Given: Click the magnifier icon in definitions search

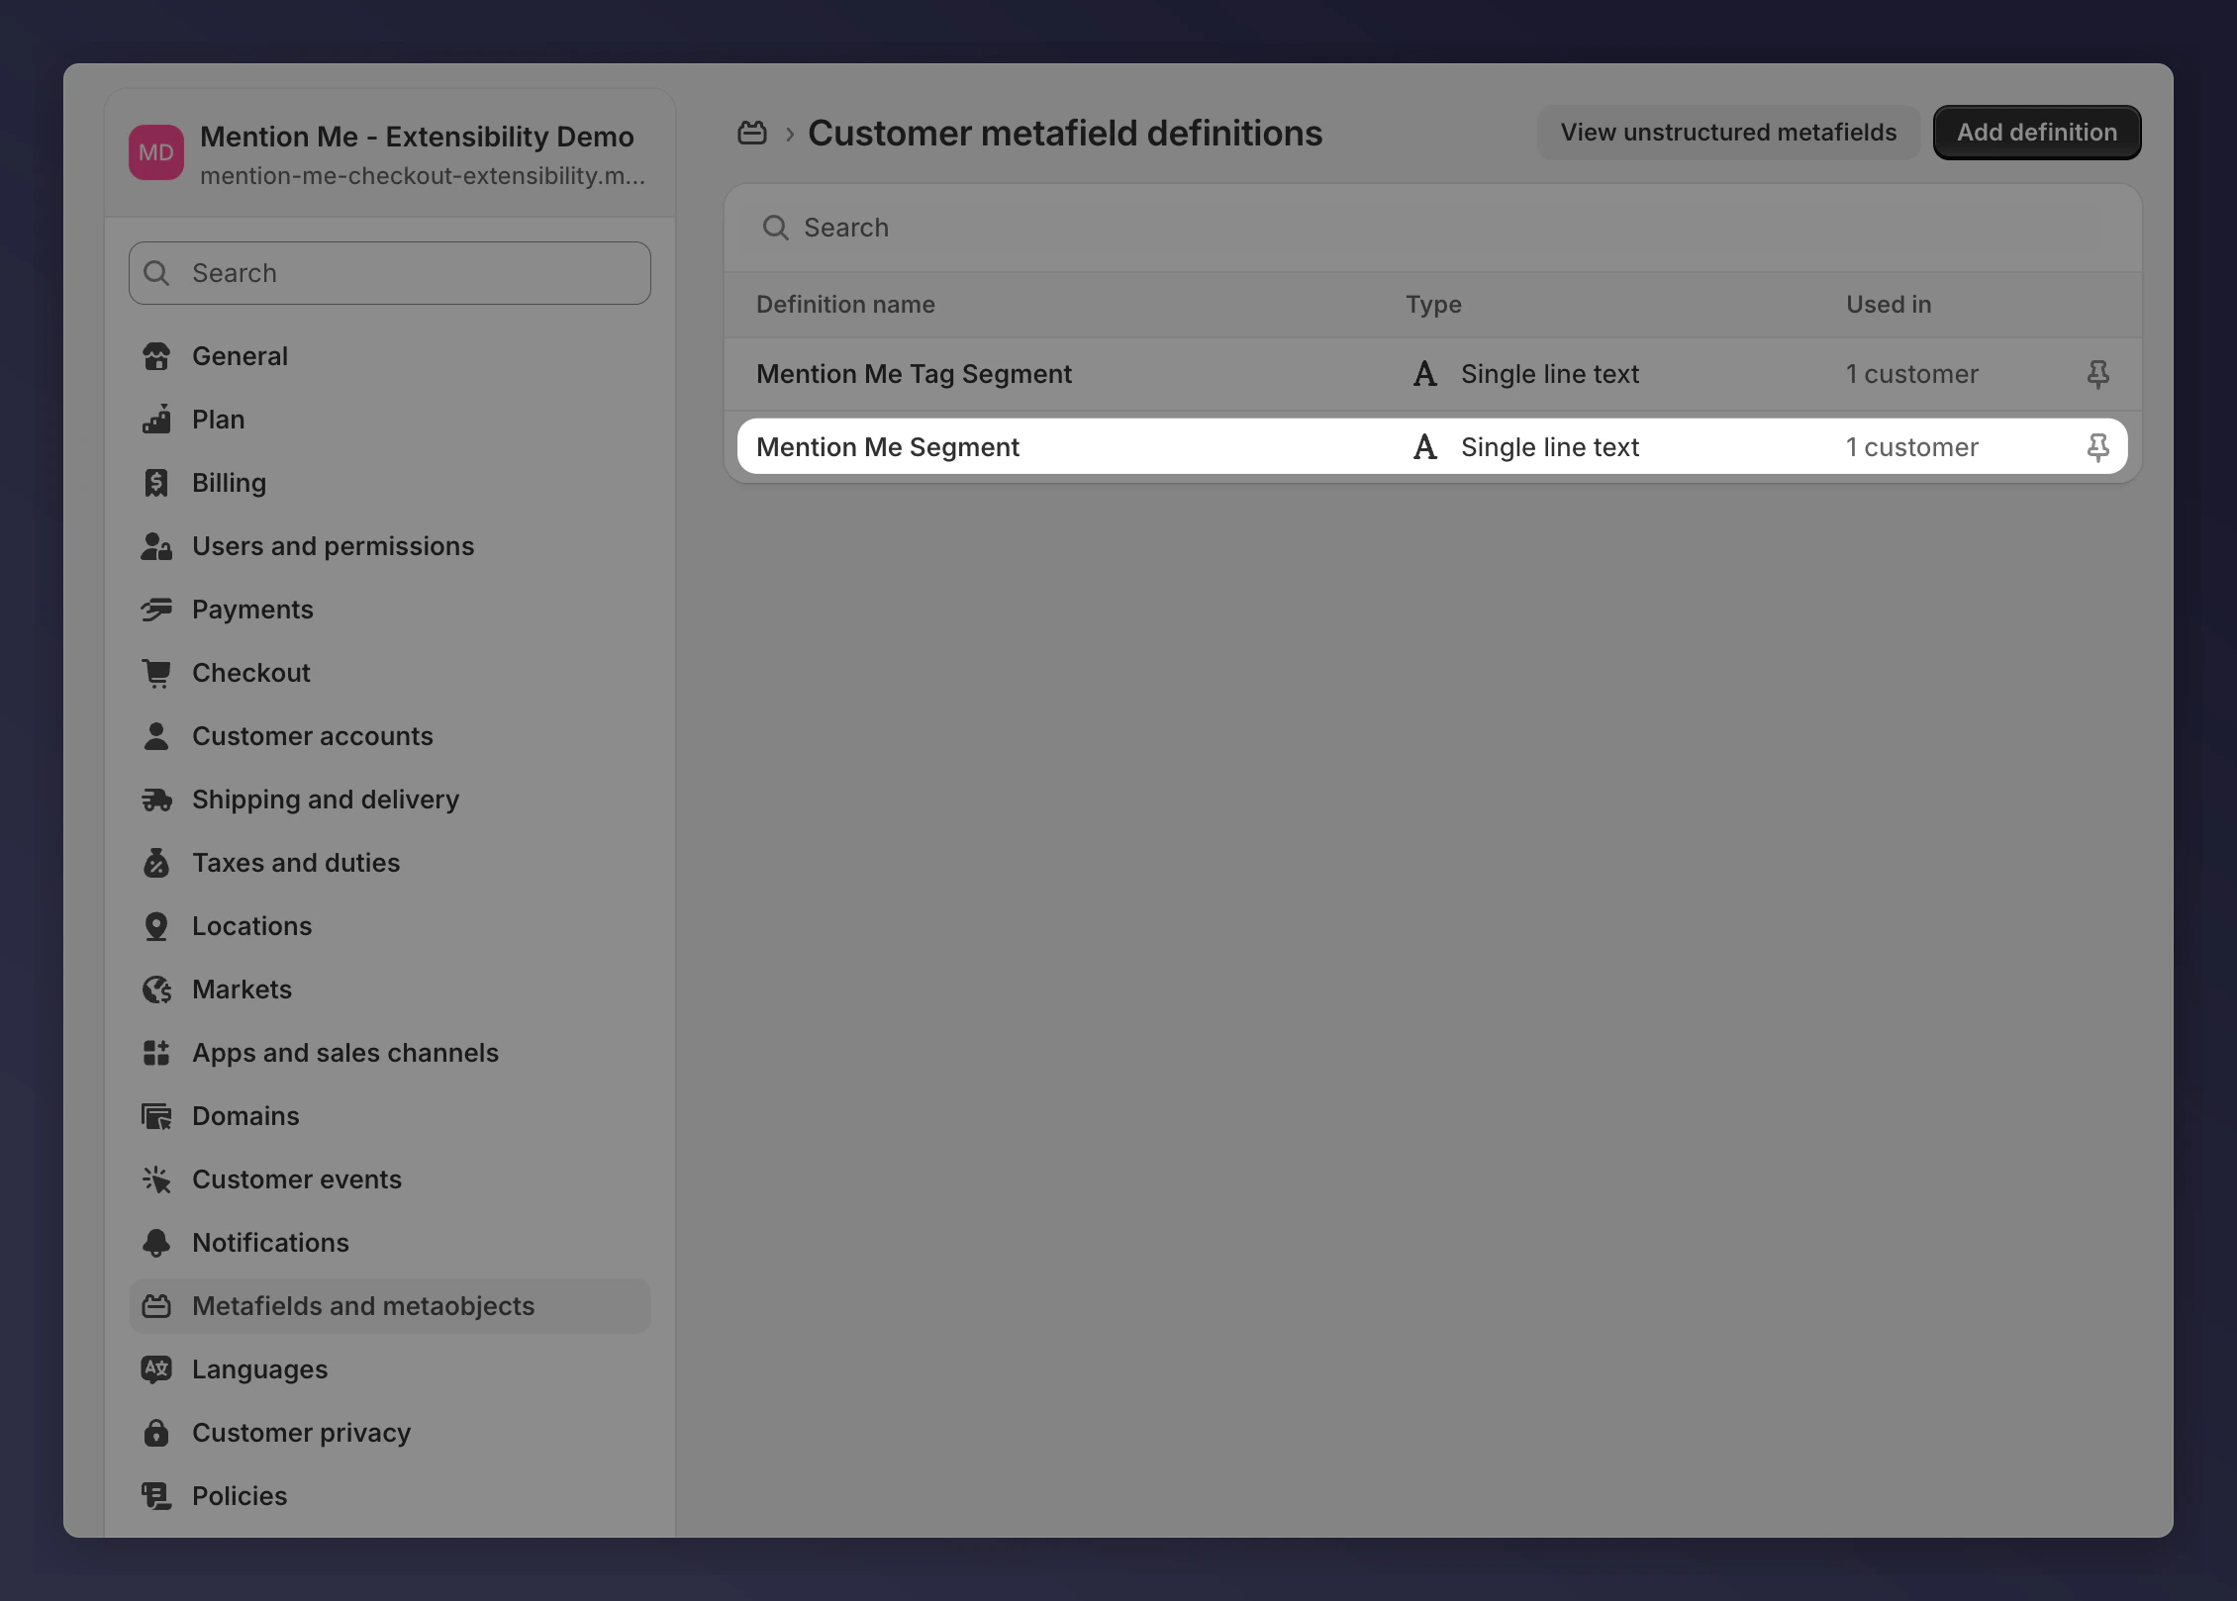Looking at the screenshot, I should pyautogui.click(x=775, y=228).
